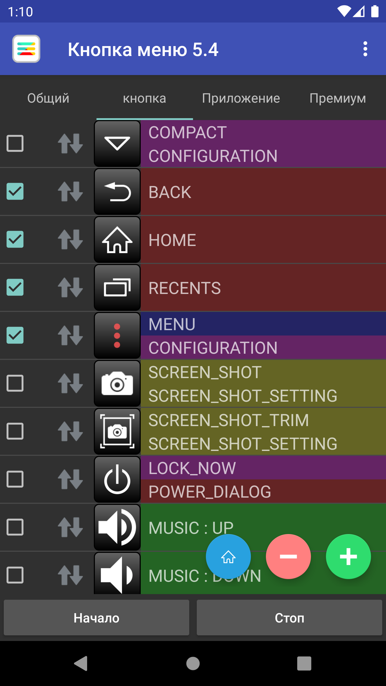The width and height of the screenshot is (386, 686).
Task: Click the Стоп button
Action: click(289, 618)
